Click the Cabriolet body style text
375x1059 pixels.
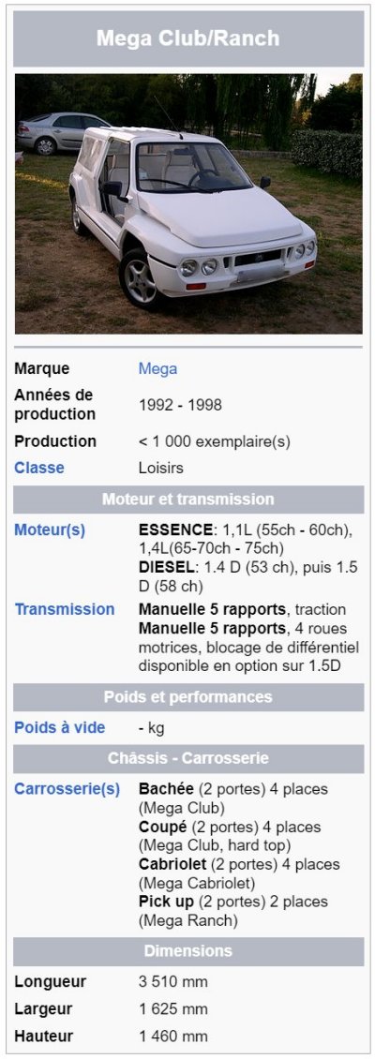[x=173, y=864]
